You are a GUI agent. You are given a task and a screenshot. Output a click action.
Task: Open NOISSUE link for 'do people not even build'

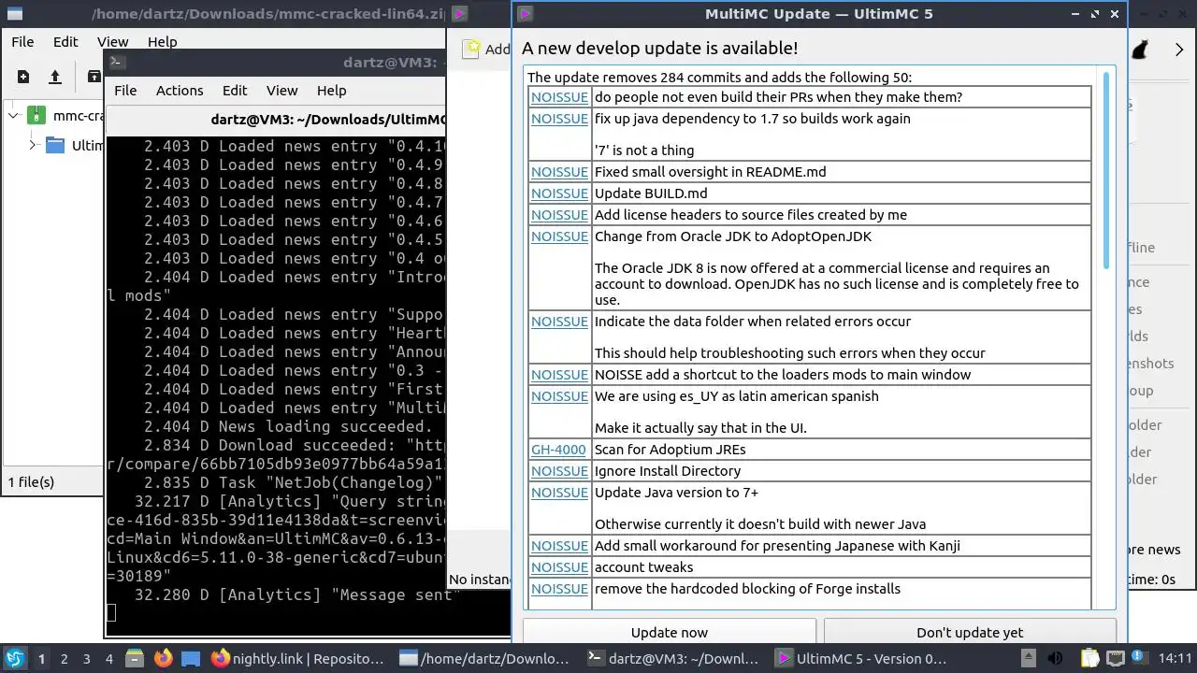(559, 97)
